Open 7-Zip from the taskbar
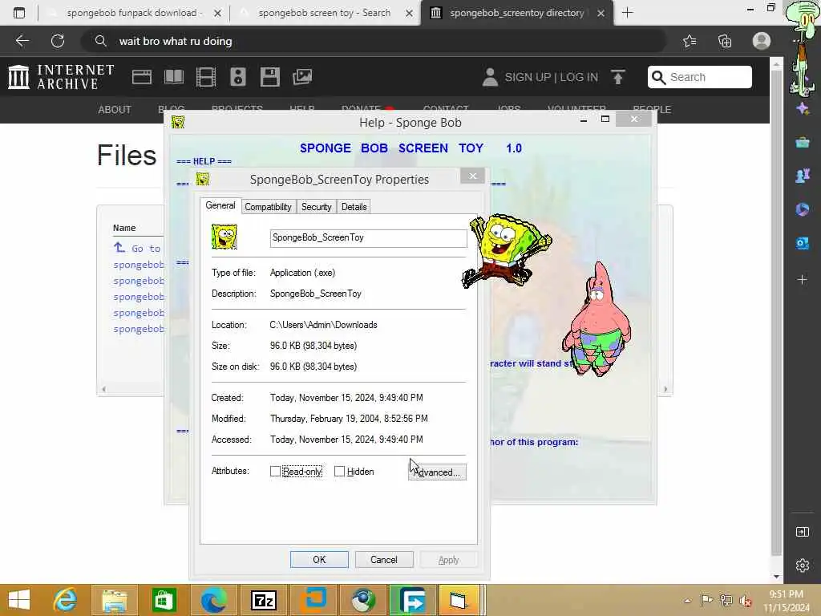Image resolution: width=821 pixels, height=616 pixels. click(264, 600)
